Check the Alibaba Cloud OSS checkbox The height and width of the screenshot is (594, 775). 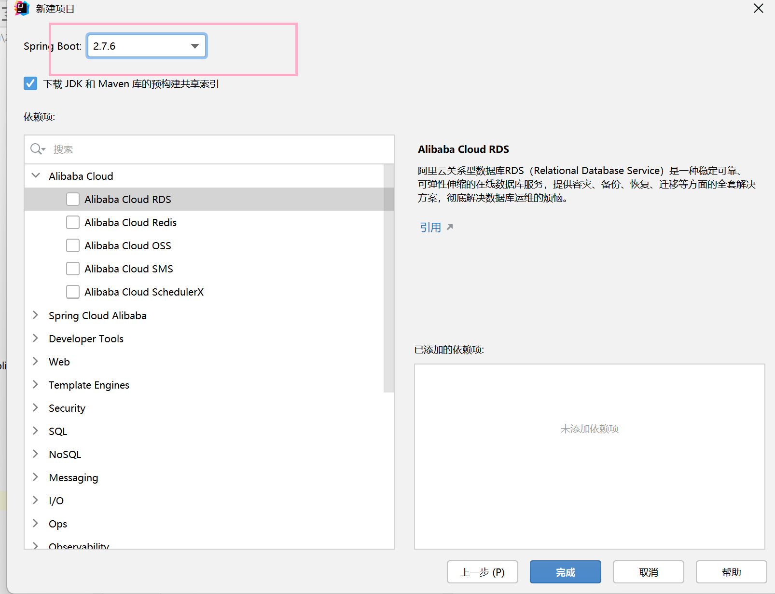pos(73,245)
